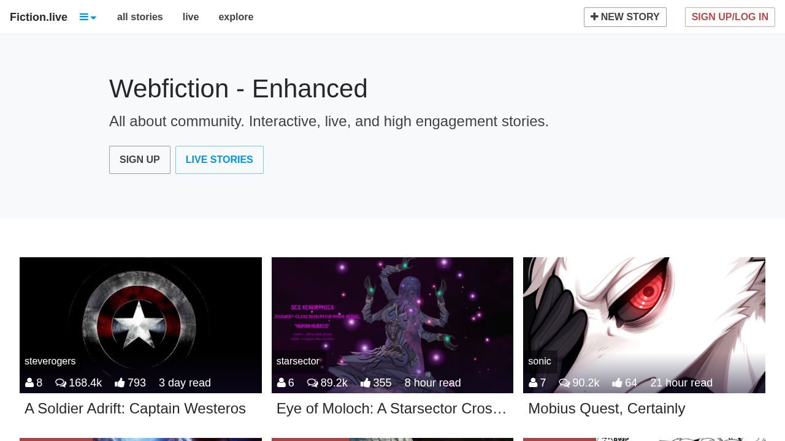Image resolution: width=785 pixels, height=441 pixels.
Task: Click the starsector tag label
Action: [x=298, y=361]
